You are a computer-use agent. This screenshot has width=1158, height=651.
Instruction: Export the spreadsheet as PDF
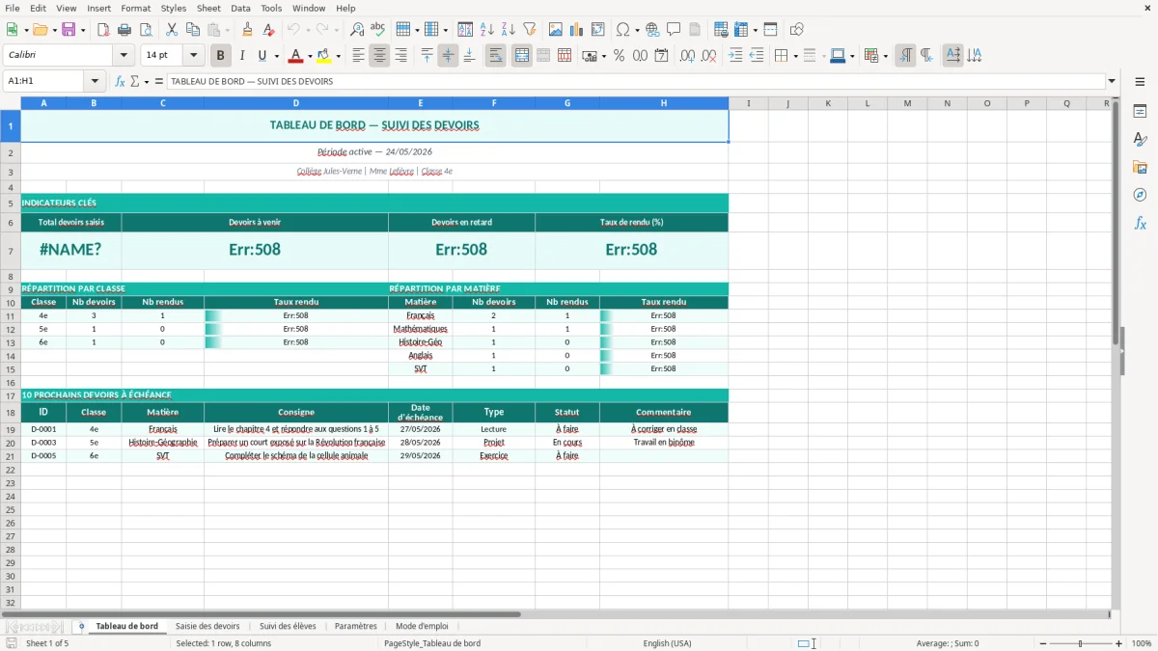(103, 30)
